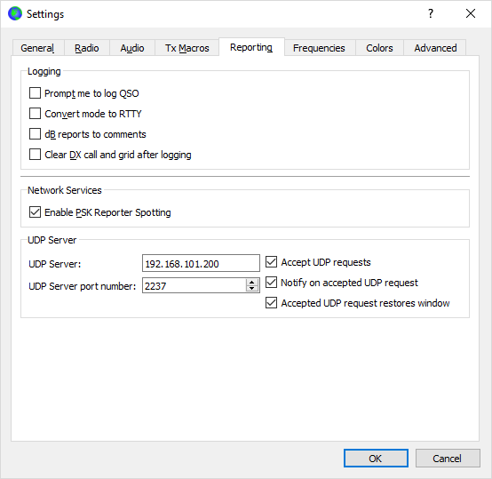The height and width of the screenshot is (479, 492).
Task: Increase UDP port number with up arrow
Action: pyautogui.click(x=251, y=282)
